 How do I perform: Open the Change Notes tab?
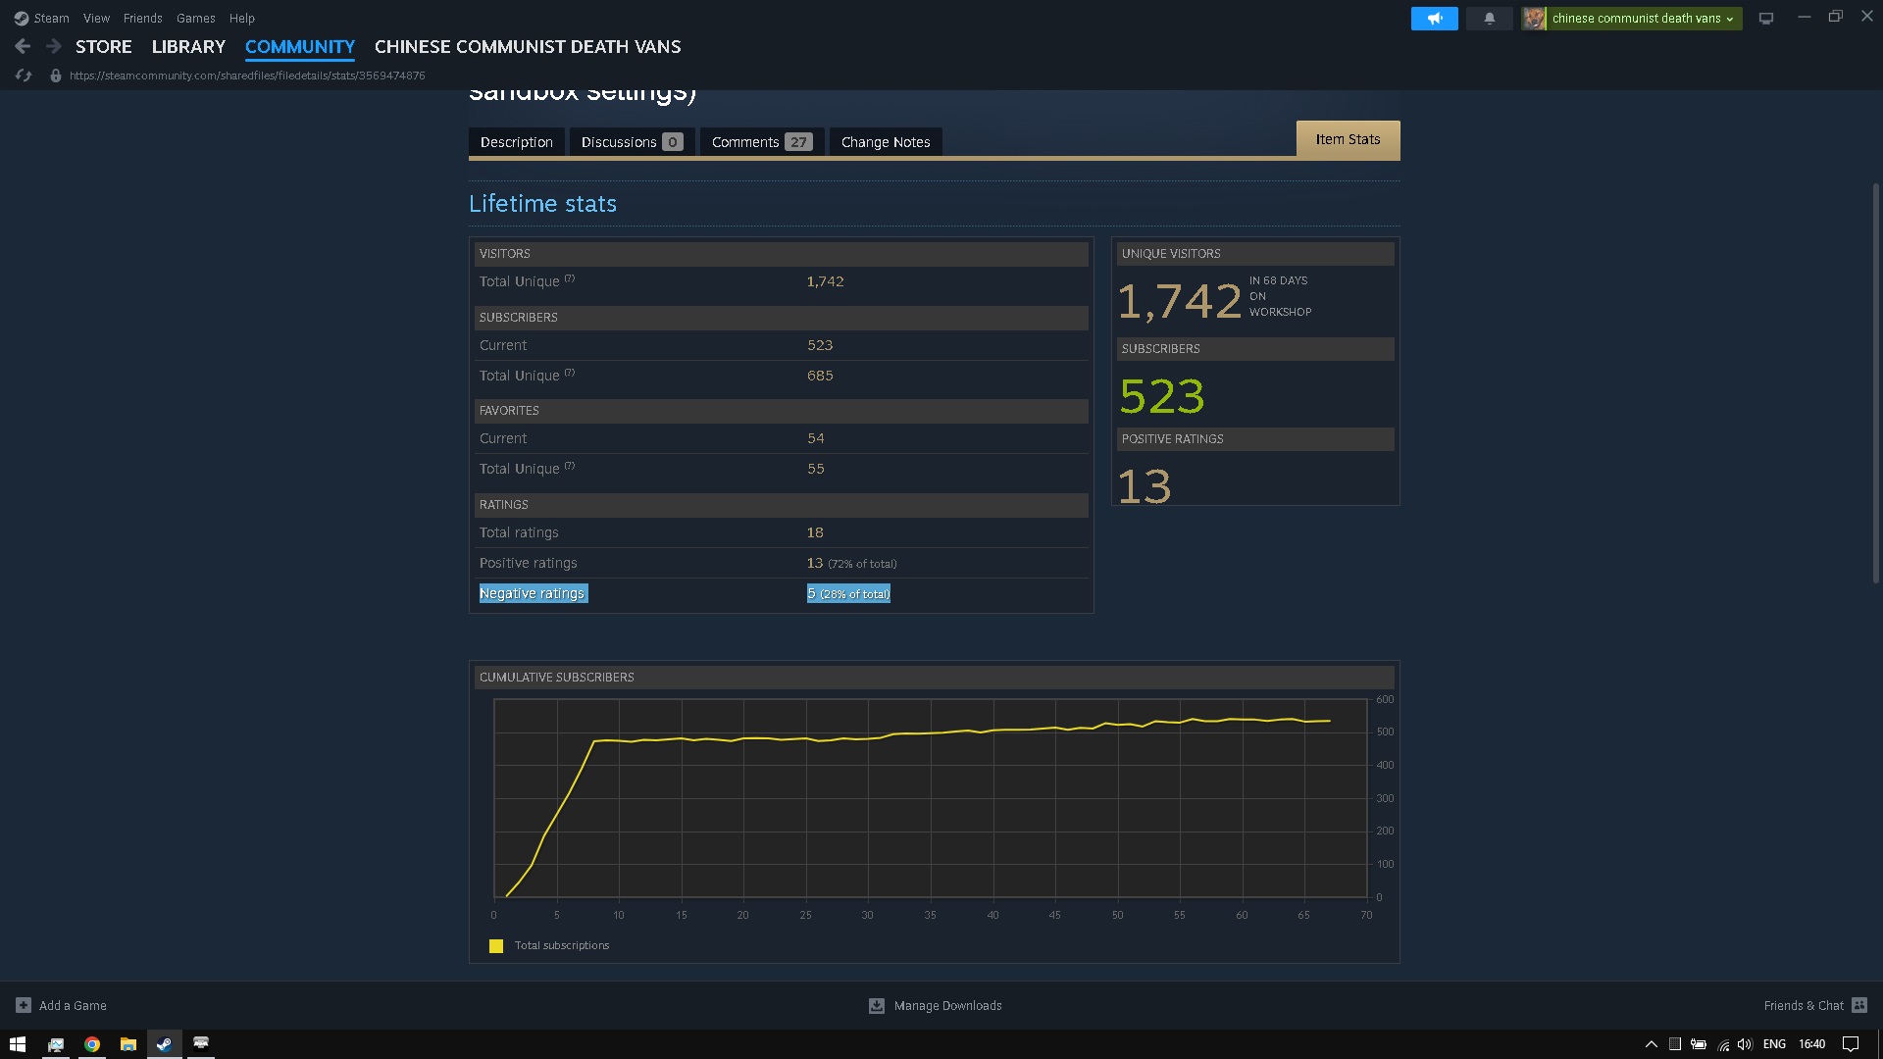click(885, 142)
